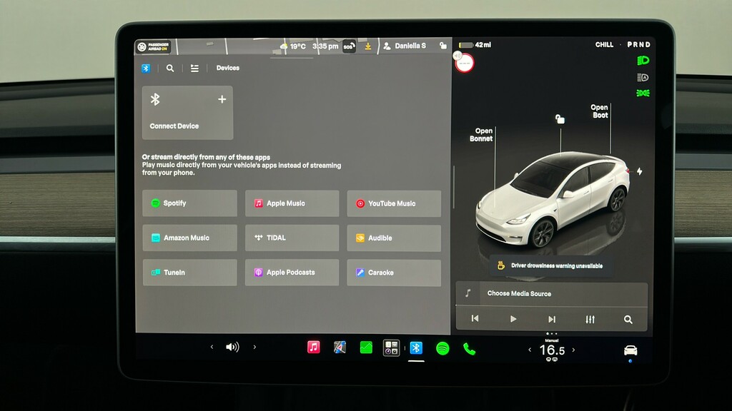This screenshot has height=411, width=732.
Task: Open the Caraoke app tile
Action: [394, 273]
